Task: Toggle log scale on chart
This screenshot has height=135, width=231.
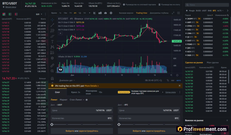Action: (173, 80)
